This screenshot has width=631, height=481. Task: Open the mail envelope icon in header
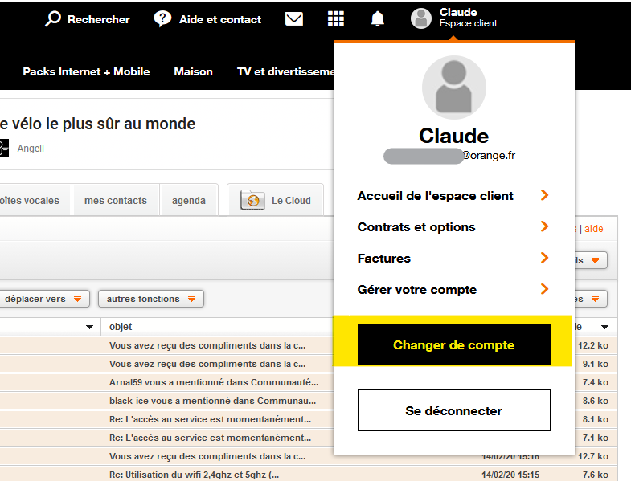(293, 19)
